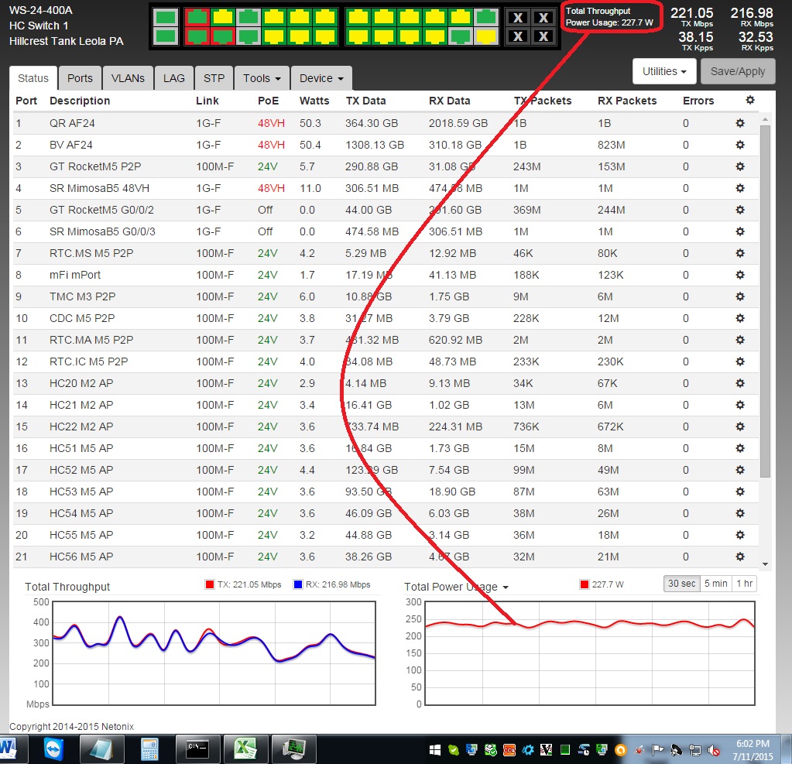Select the 2018.59 GB RX Data cell
This screenshot has height=764, width=792.
click(x=458, y=123)
